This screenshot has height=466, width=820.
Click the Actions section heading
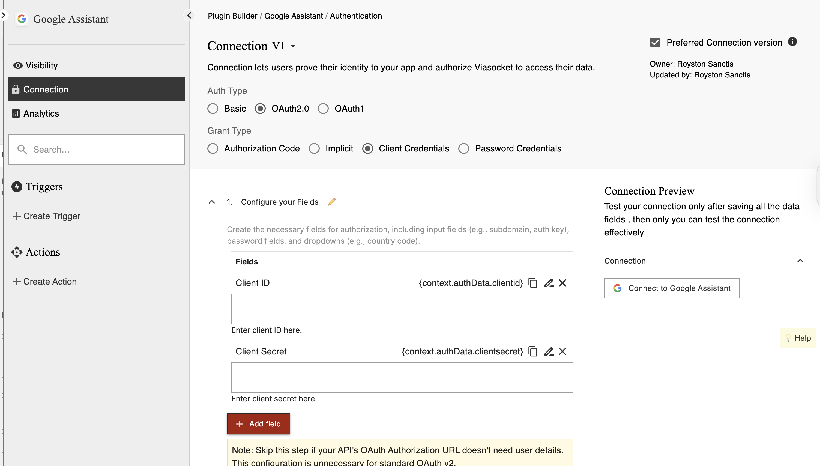(43, 252)
